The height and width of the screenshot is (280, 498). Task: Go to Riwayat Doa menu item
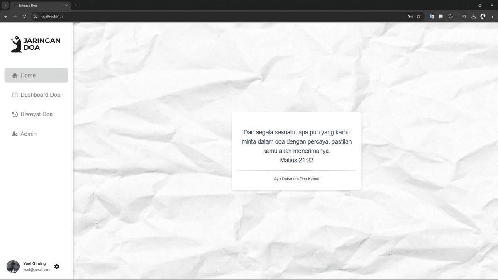[36, 114]
